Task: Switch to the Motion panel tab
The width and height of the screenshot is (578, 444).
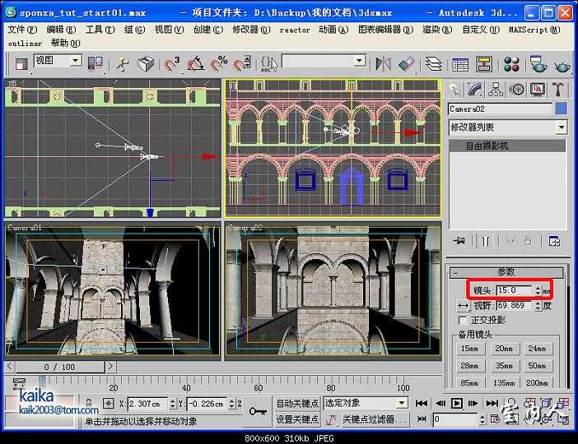Action: 516,90
